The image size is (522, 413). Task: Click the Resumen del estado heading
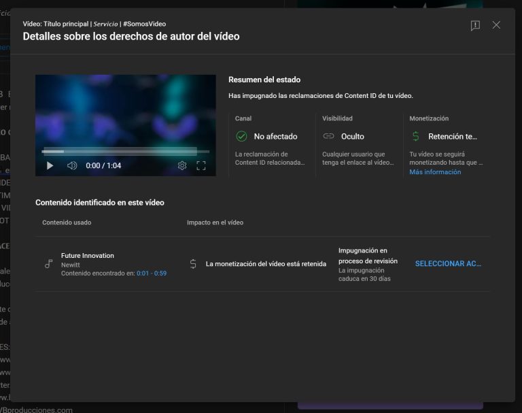tap(264, 80)
